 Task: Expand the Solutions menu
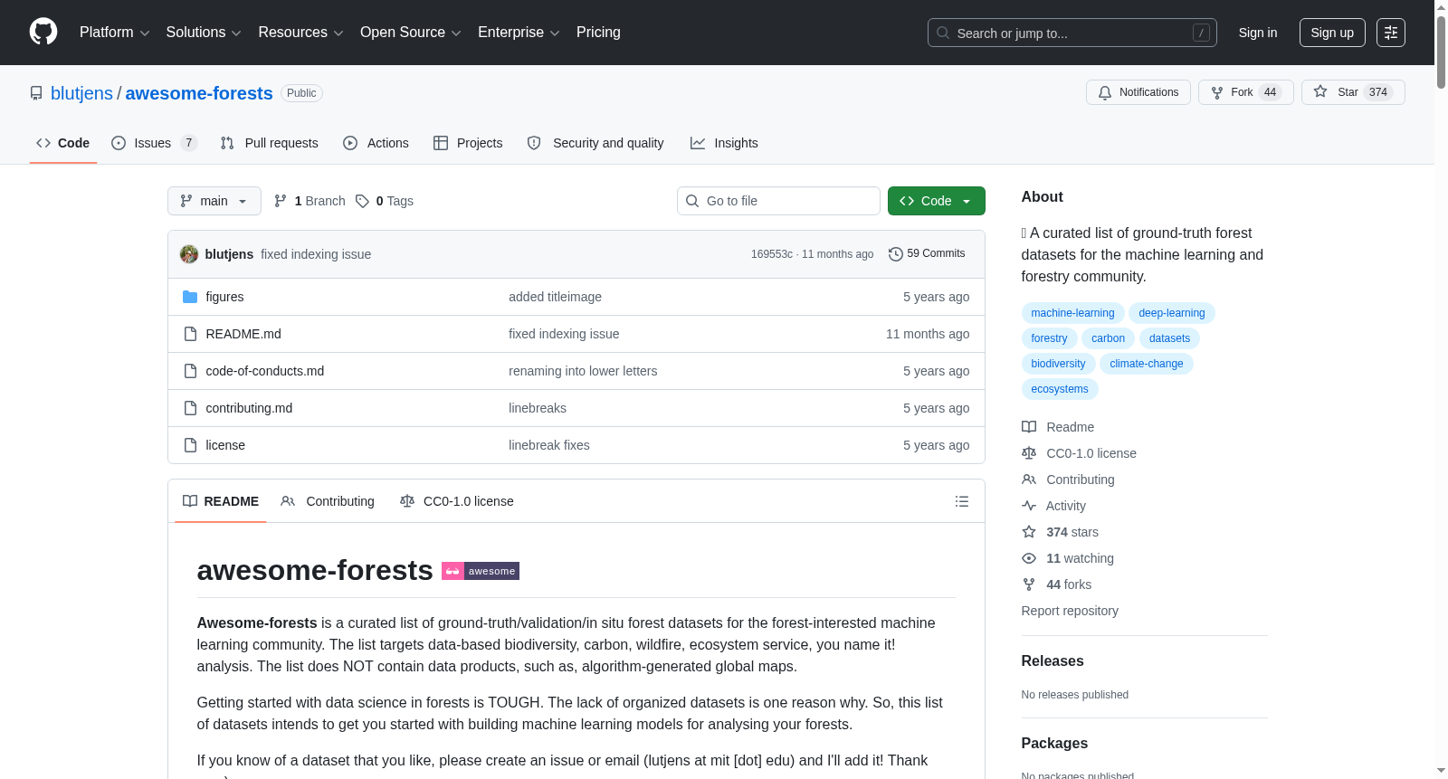(204, 33)
